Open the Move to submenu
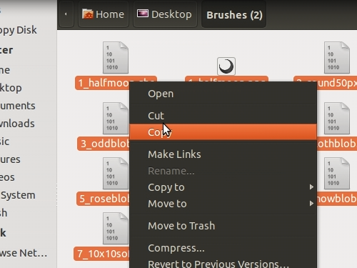357x268 pixels. click(x=223, y=204)
